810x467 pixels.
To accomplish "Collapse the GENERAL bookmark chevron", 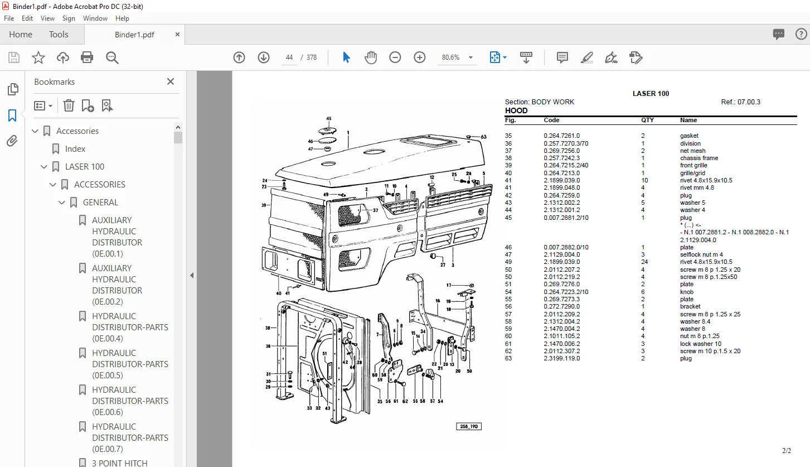I will point(62,203).
